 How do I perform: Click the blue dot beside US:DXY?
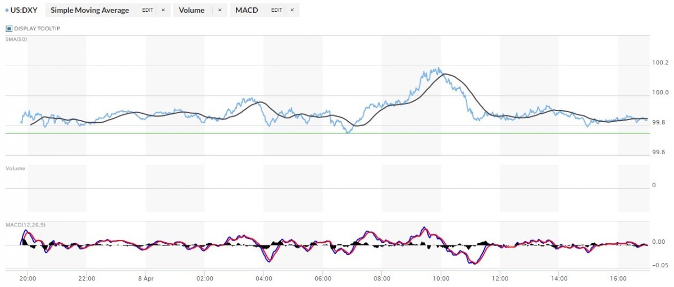click(x=6, y=10)
